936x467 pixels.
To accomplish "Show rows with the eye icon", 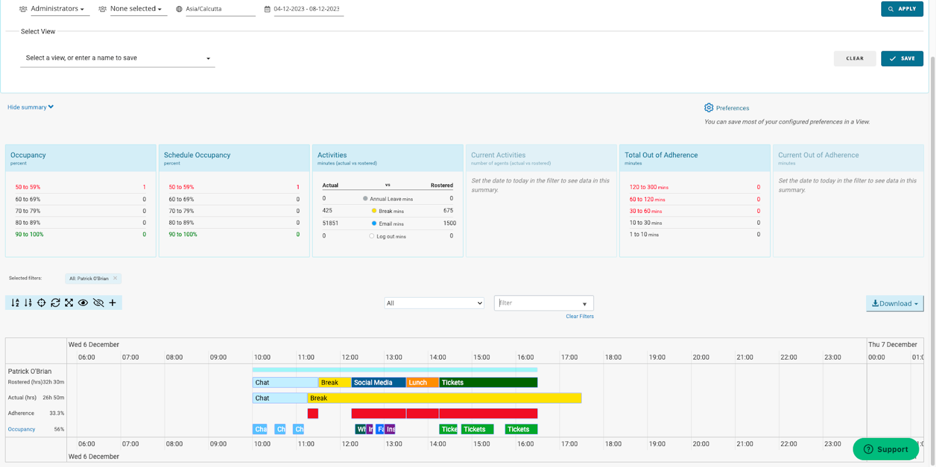I will [x=83, y=303].
